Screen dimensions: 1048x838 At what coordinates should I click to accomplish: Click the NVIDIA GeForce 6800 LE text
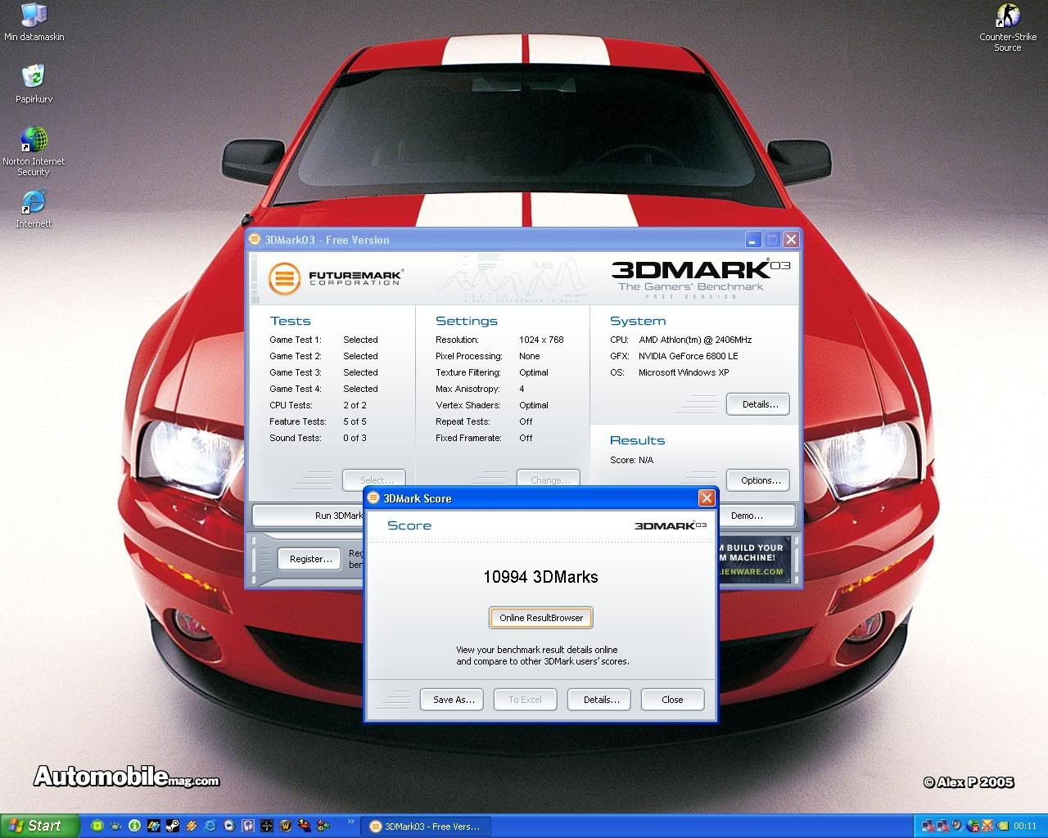tap(689, 356)
